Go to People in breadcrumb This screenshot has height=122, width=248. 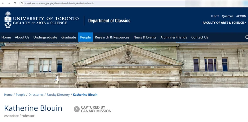[x=20, y=95]
